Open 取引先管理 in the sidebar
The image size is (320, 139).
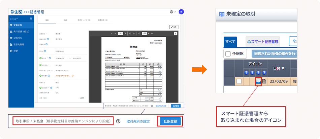[21, 45]
